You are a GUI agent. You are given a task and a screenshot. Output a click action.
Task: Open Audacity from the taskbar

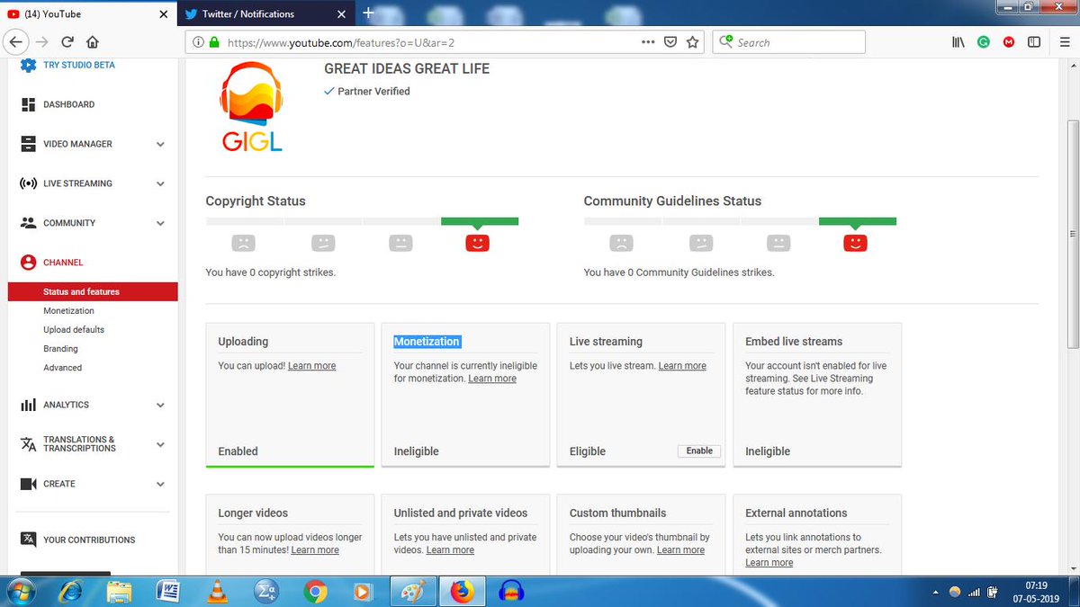510,591
